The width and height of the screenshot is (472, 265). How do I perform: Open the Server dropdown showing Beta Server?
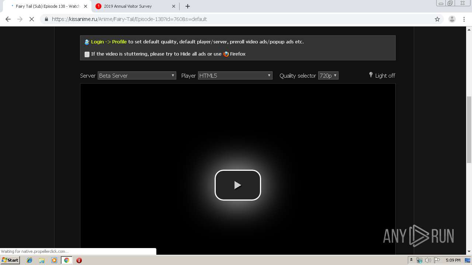click(x=137, y=75)
